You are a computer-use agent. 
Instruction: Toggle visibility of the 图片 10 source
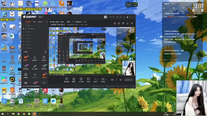tap(24, 32)
